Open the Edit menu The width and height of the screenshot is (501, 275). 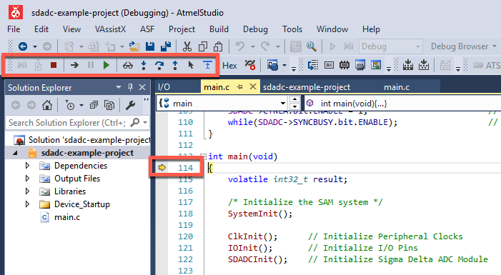41,29
